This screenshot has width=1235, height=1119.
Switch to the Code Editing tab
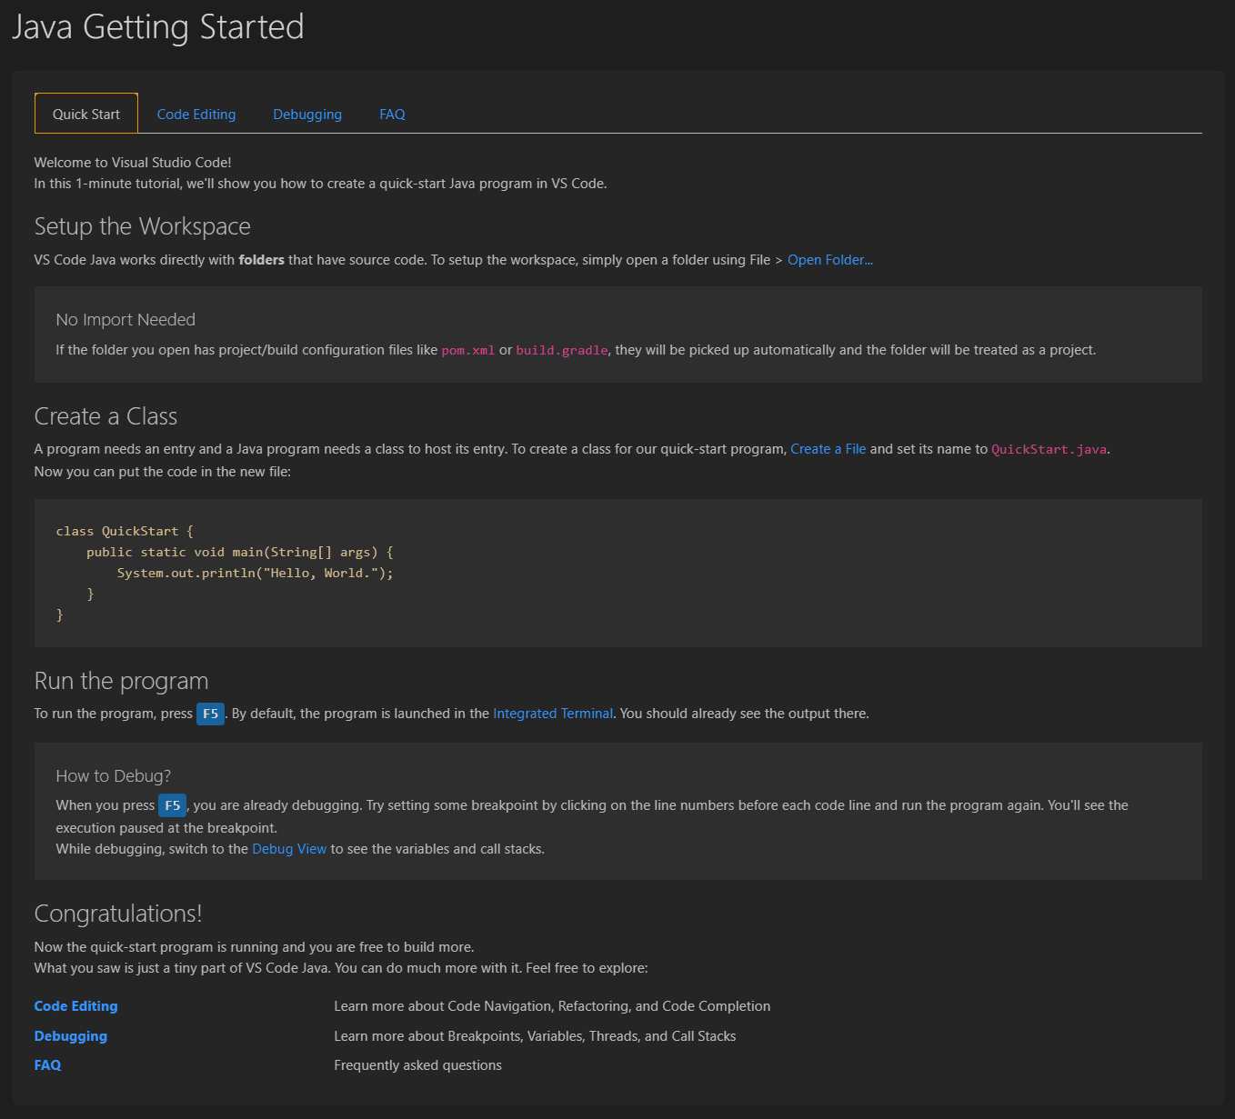(x=196, y=114)
